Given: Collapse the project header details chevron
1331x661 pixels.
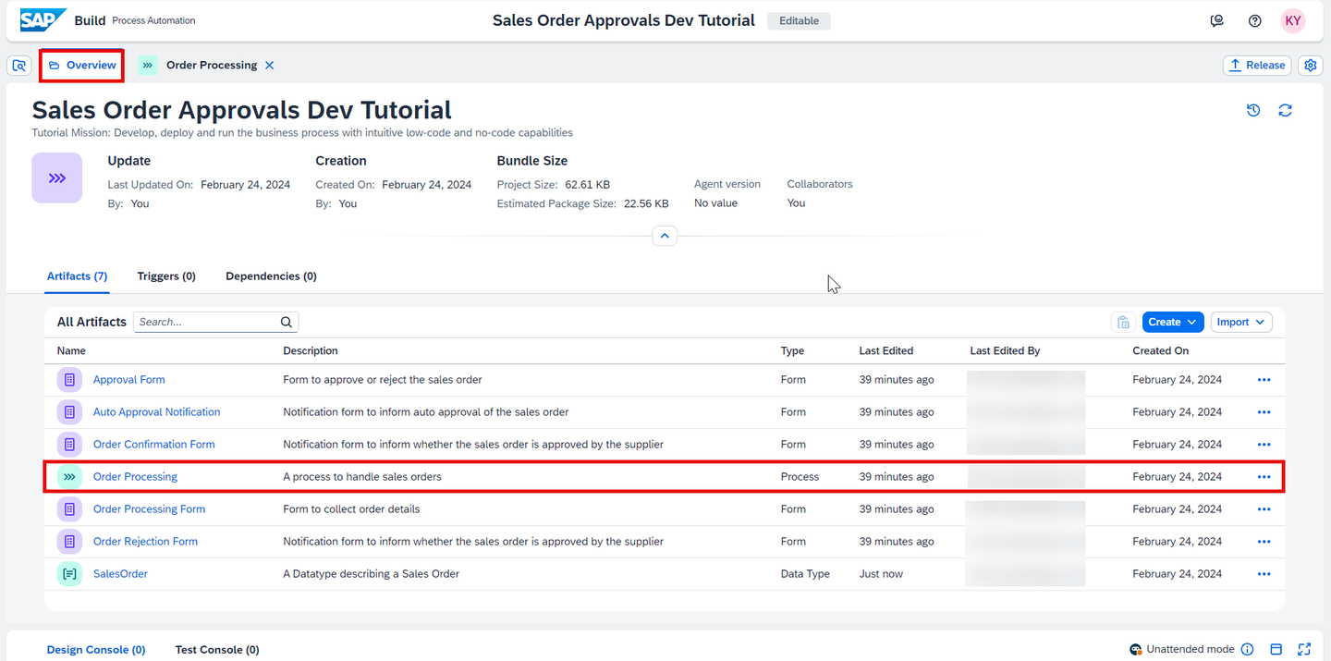Looking at the screenshot, I should 665,236.
